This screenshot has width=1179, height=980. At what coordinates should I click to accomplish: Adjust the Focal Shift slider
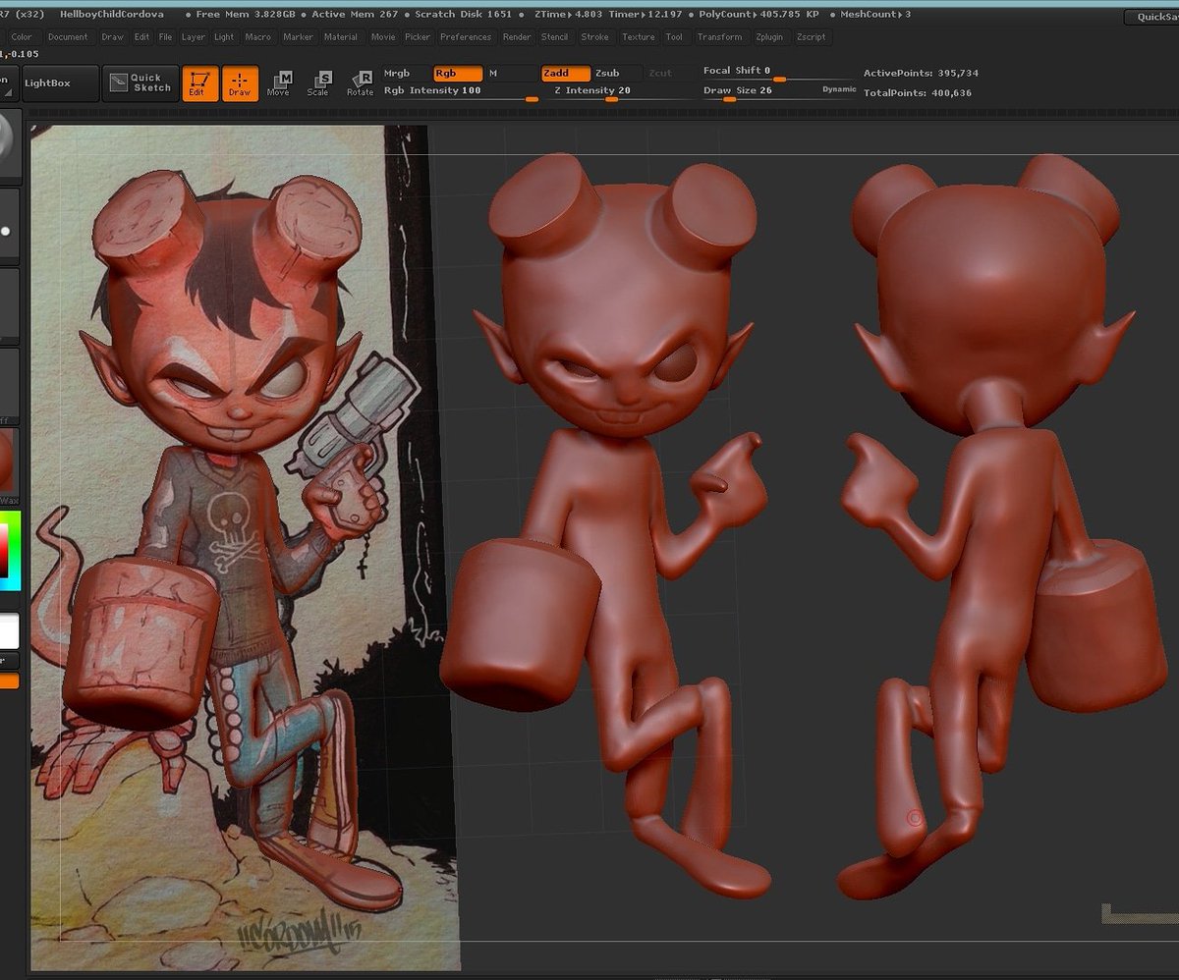tap(779, 73)
